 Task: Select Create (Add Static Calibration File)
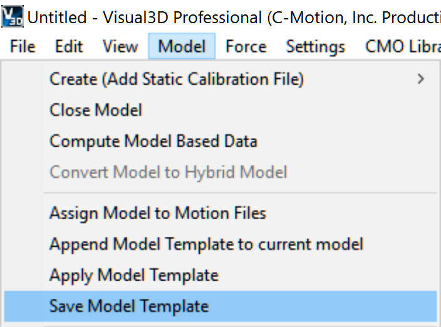220,79
